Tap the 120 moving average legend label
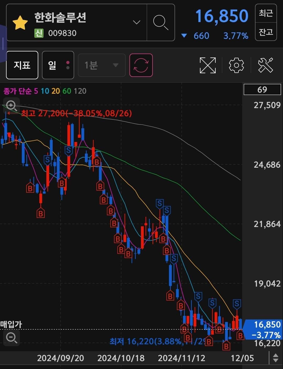Viewport: 283px width, 369px height. tap(80, 91)
